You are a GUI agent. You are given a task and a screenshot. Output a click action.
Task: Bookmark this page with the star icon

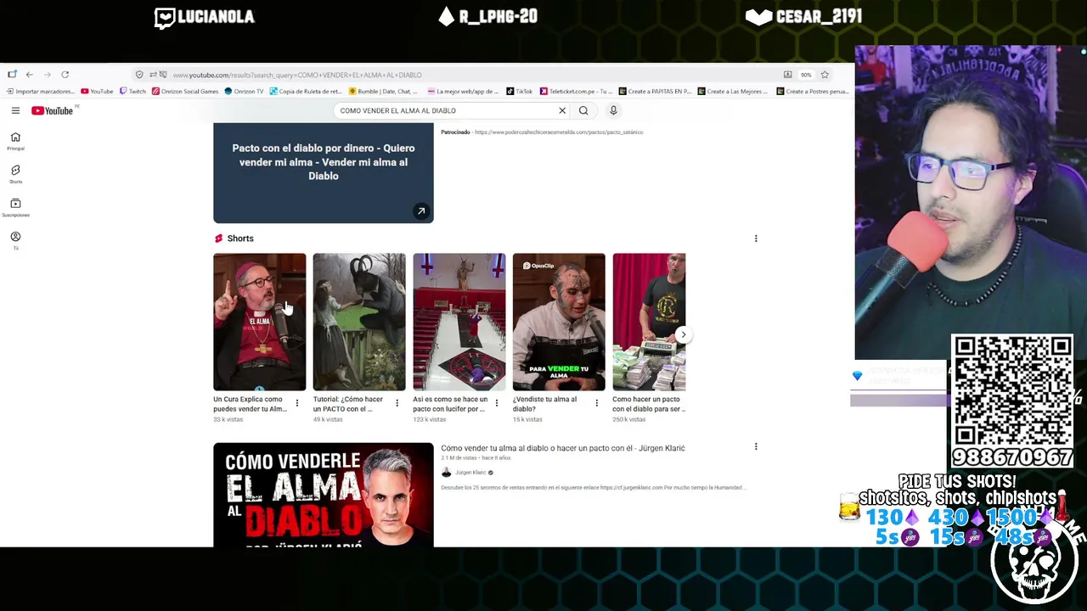825,75
